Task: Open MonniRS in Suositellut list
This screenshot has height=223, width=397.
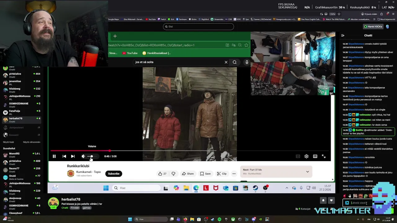Action: 22,155
